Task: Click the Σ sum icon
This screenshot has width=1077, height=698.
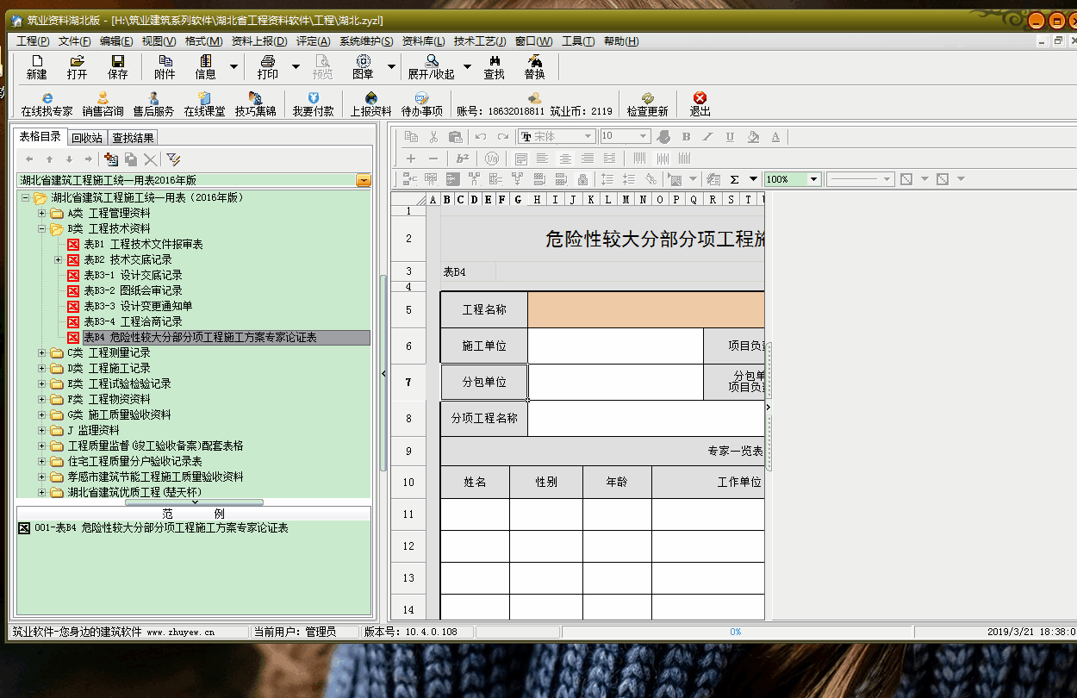Action: [735, 179]
